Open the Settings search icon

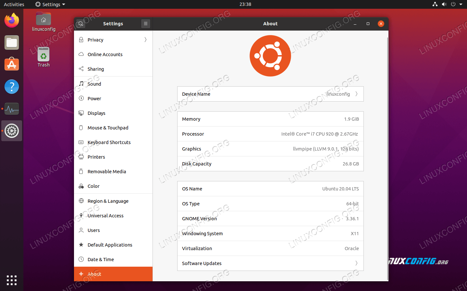click(81, 24)
